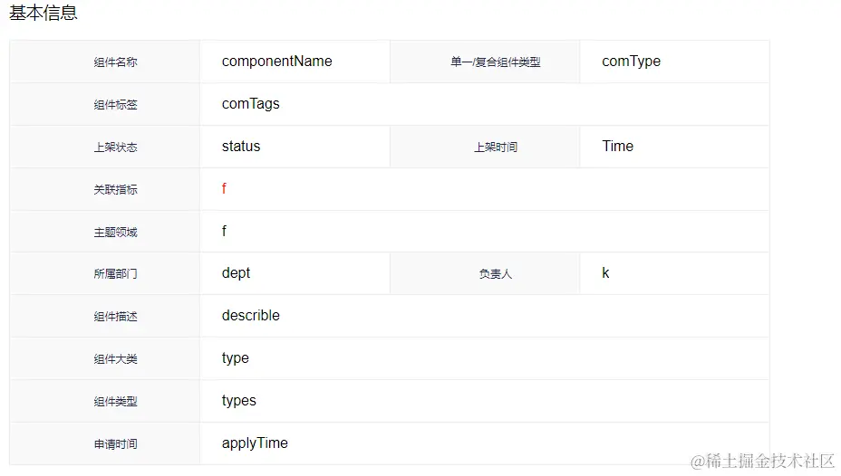The image size is (841, 476).
Task: Click the comType value cell
Action: 674,62
